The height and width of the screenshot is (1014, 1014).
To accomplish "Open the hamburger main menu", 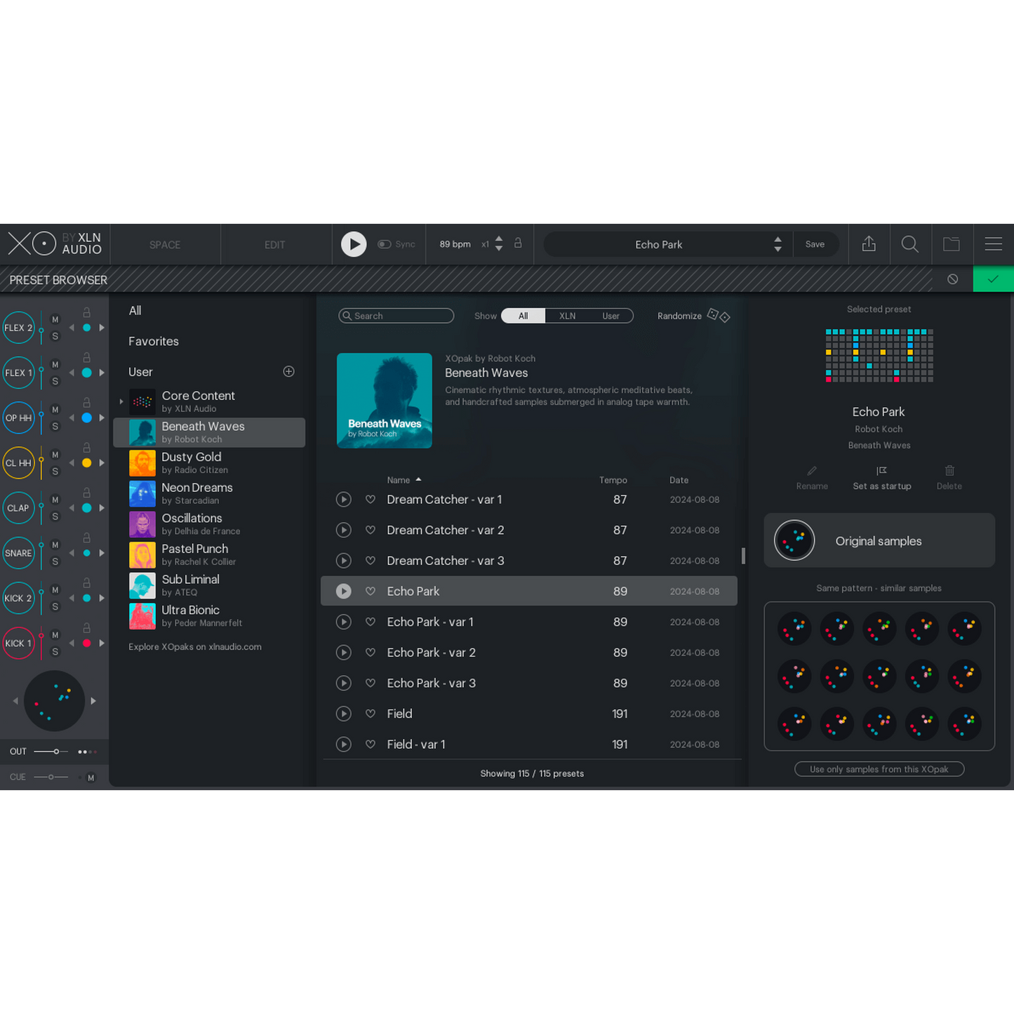I will (993, 244).
